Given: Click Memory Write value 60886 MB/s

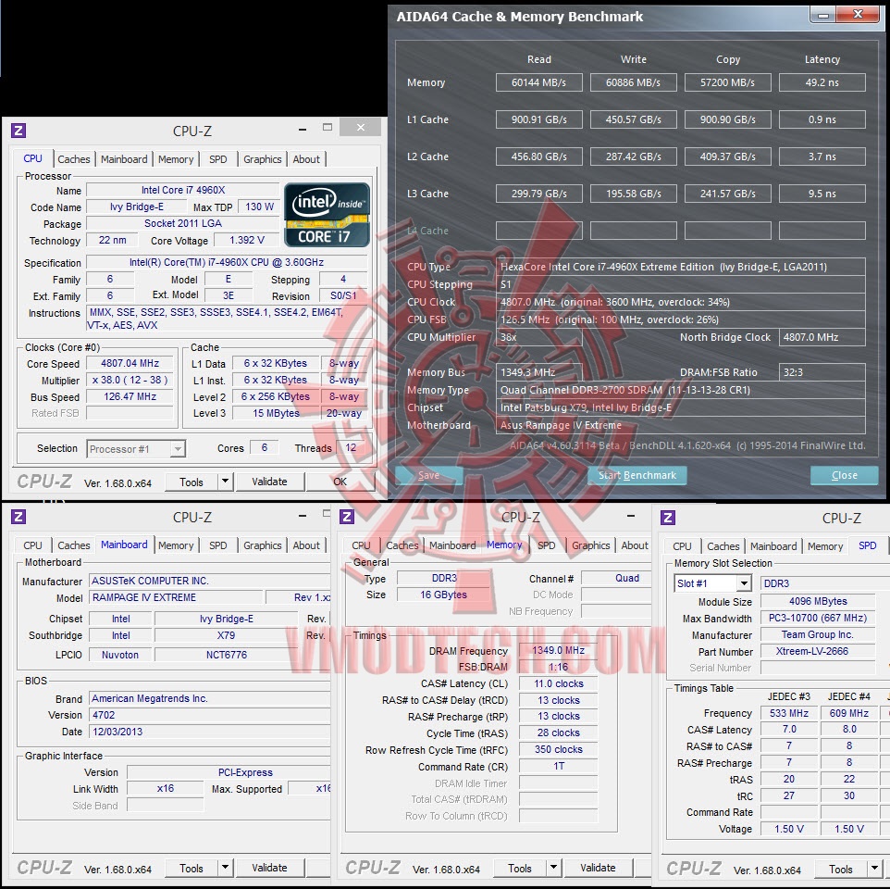Looking at the screenshot, I should (634, 82).
